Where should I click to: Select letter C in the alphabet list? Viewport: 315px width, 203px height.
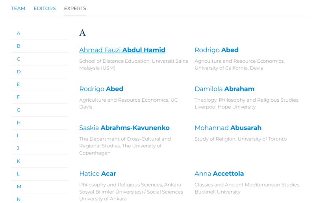(19, 59)
